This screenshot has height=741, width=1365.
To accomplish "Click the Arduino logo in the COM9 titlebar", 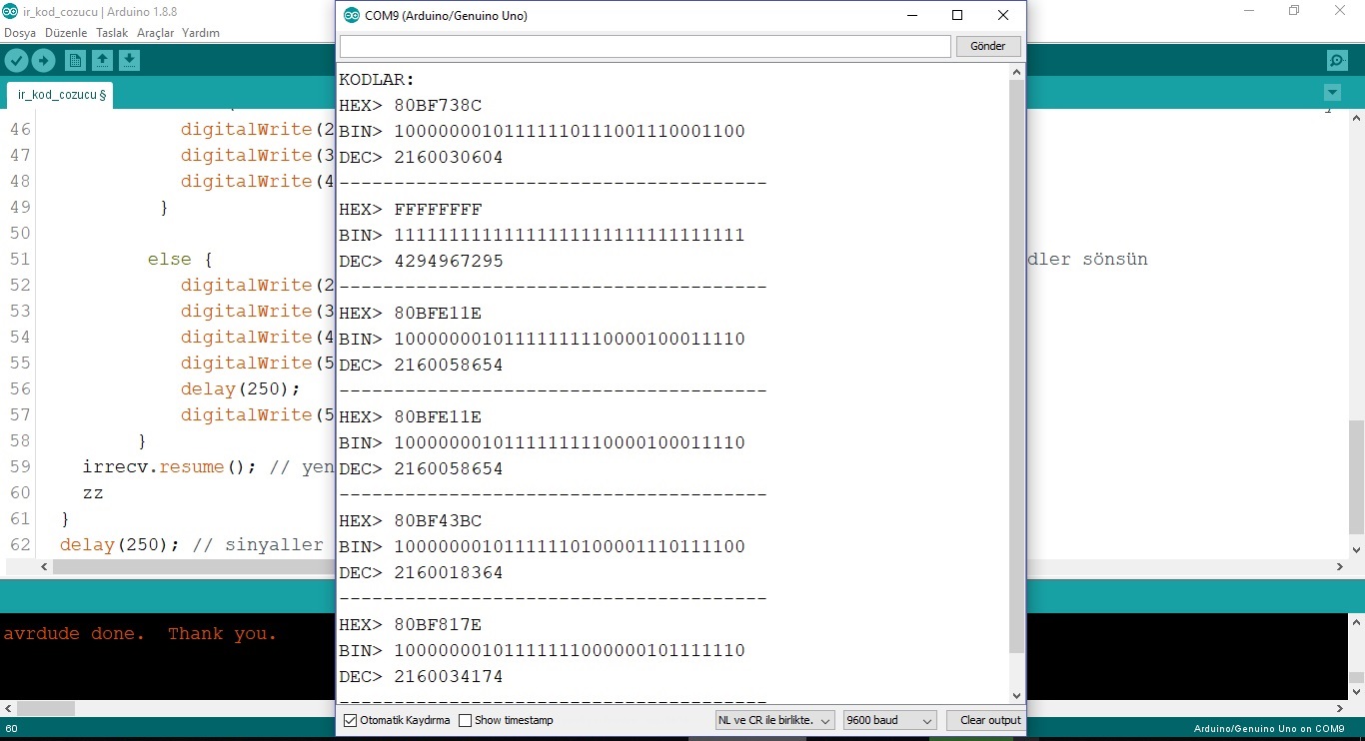I will click(x=351, y=15).
